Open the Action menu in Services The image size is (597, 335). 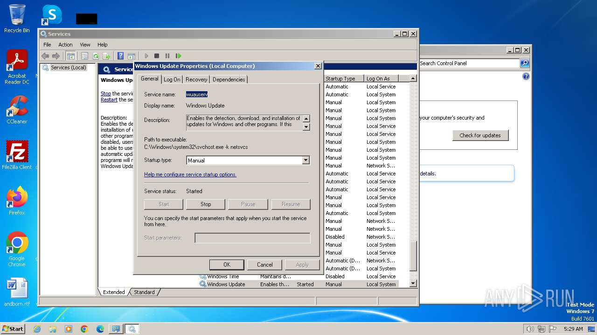click(65, 45)
